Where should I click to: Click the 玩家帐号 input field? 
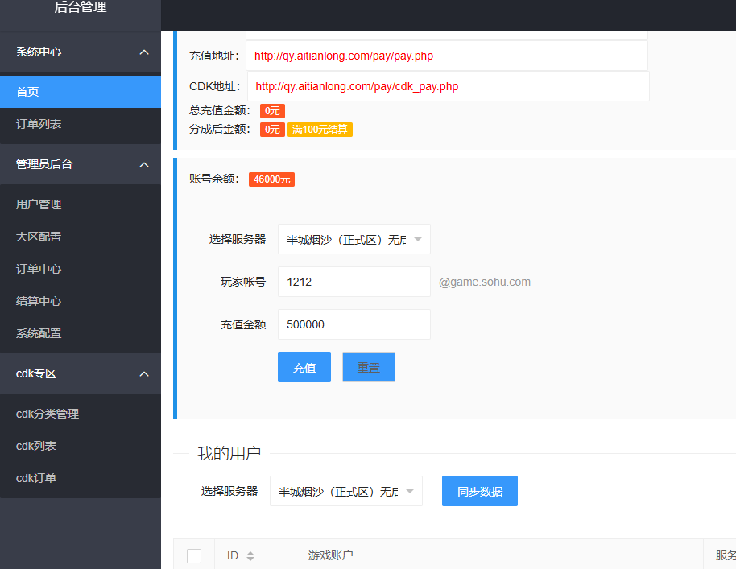[x=354, y=282]
